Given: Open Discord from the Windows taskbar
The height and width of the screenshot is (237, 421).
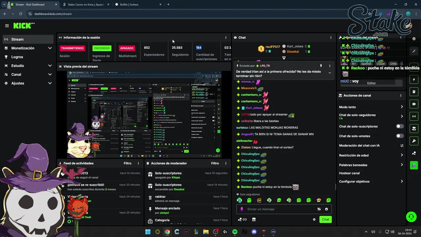Looking at the screenshot, I should click(x=254, y=232).
